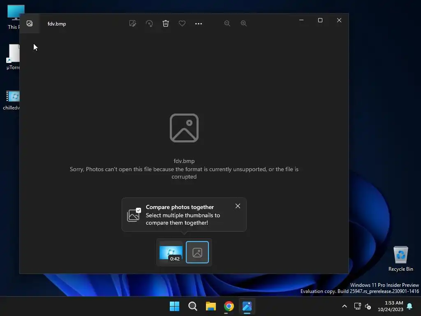Viewport: 421px width, 316px height.
Task: Open the Windows Start menu
Action: point(174,306)
